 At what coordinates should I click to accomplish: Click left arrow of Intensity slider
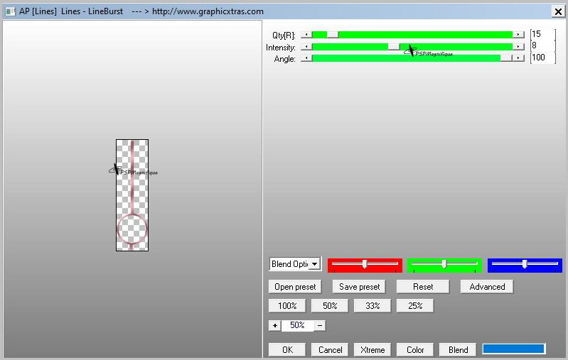[x=306, y=47]
